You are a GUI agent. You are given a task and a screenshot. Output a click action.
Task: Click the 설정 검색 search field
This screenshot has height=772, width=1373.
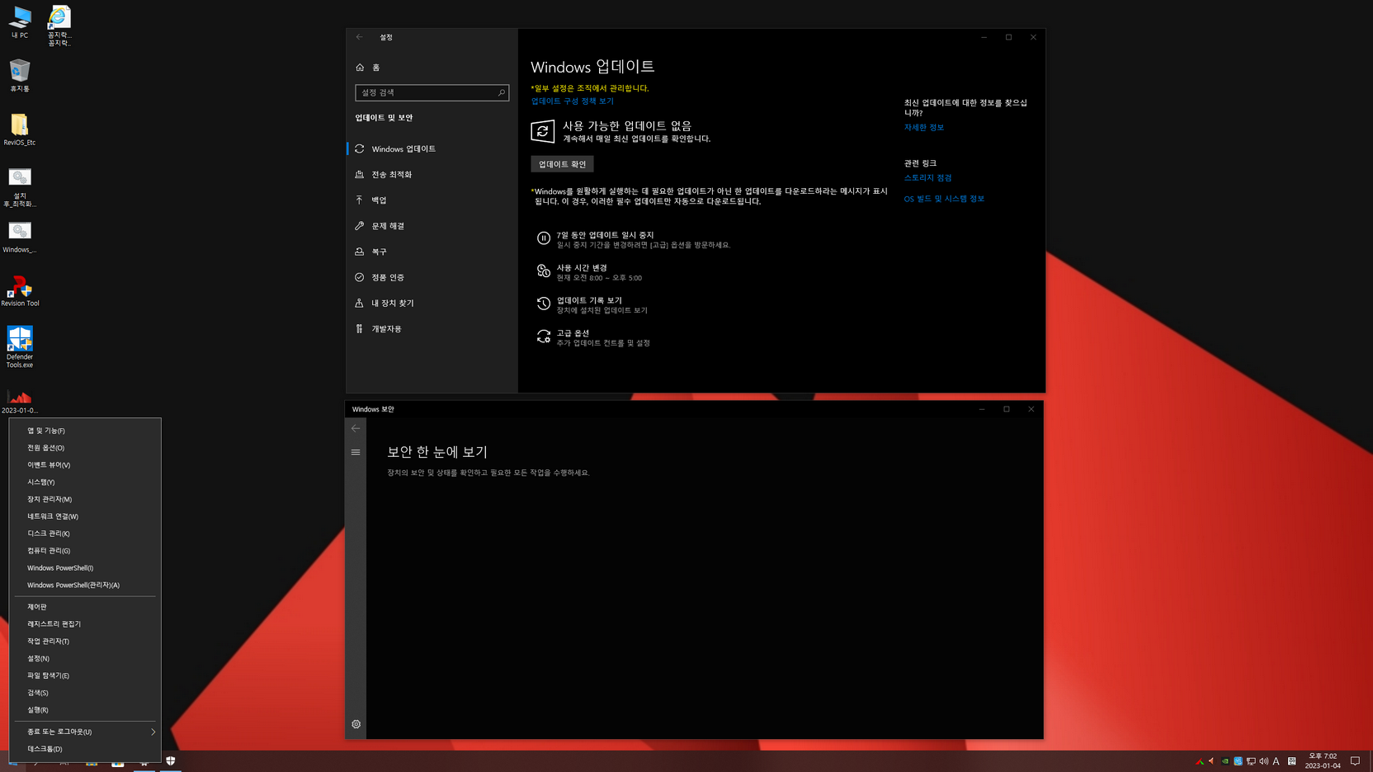432,92
